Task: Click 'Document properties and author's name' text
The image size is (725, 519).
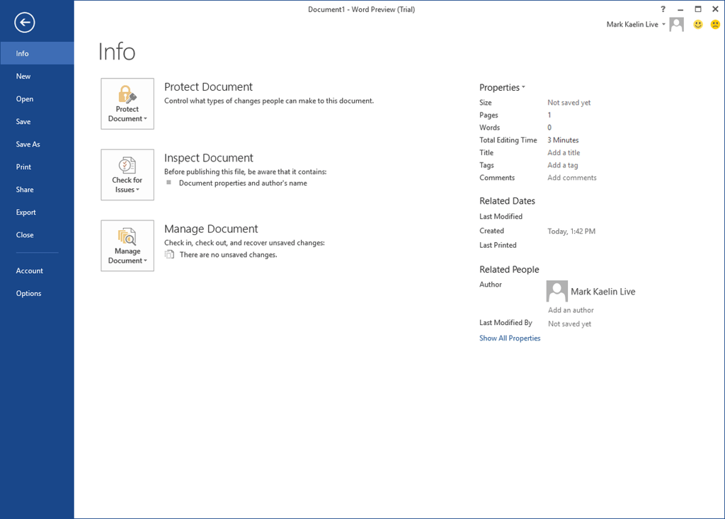Action: 243,183
